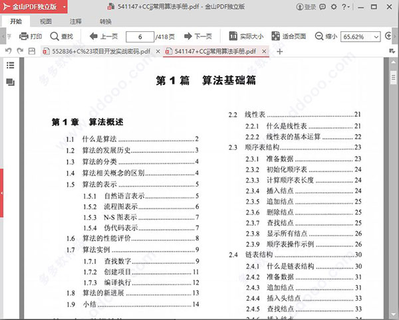Click the contents entry 2.3.9 顺序表操作示例
The width and height of the screenshot is (399, 320).
coord(303,244)
